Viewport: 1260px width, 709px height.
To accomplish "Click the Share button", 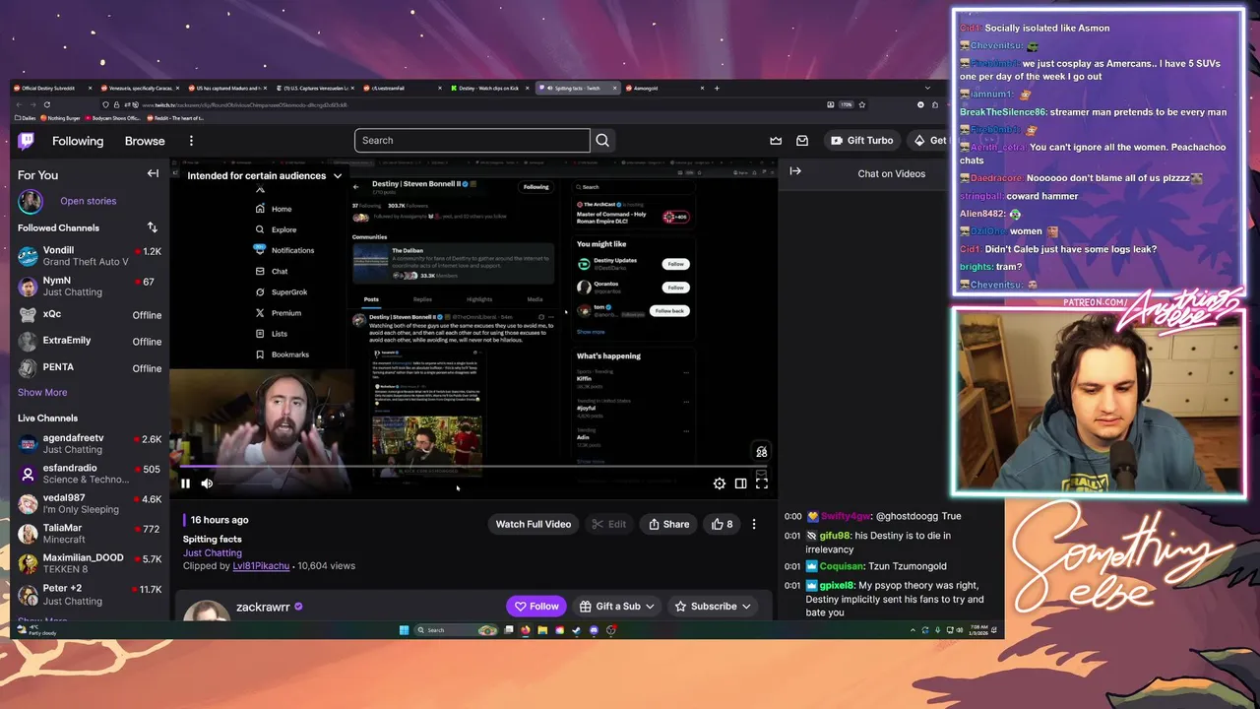I will (668, 524).
